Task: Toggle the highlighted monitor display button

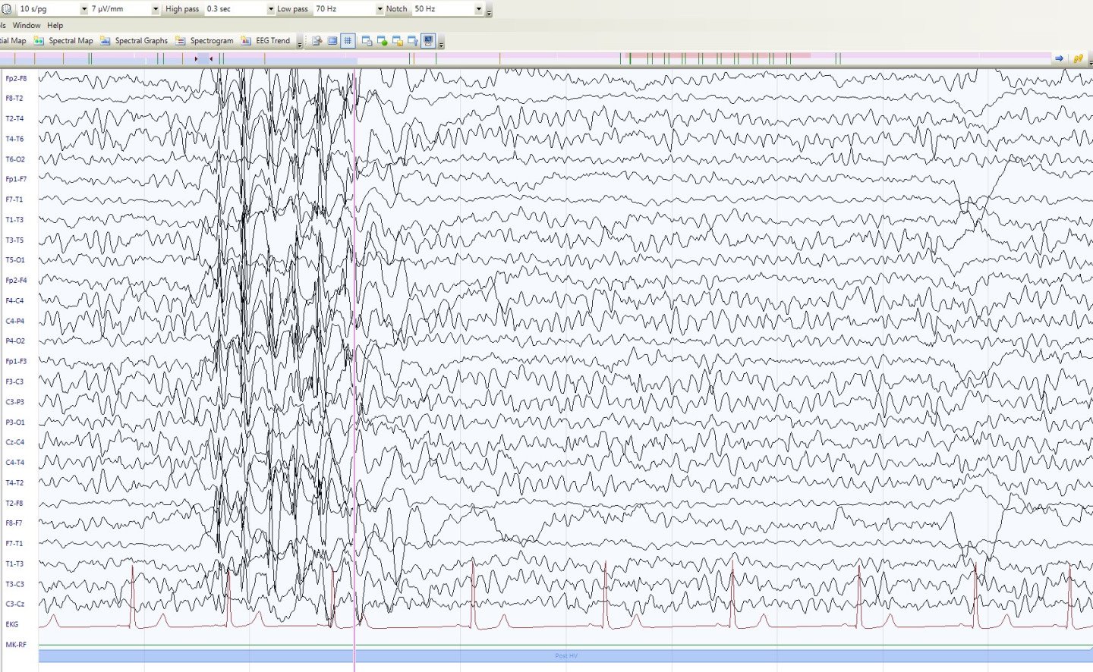Action: (428, 41)
